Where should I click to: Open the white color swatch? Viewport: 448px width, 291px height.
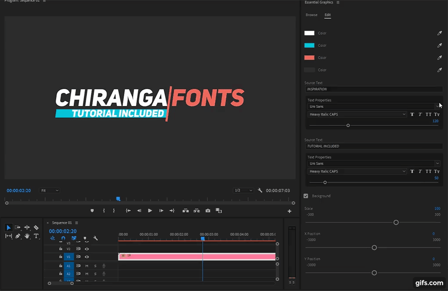[x=309, y=33]
